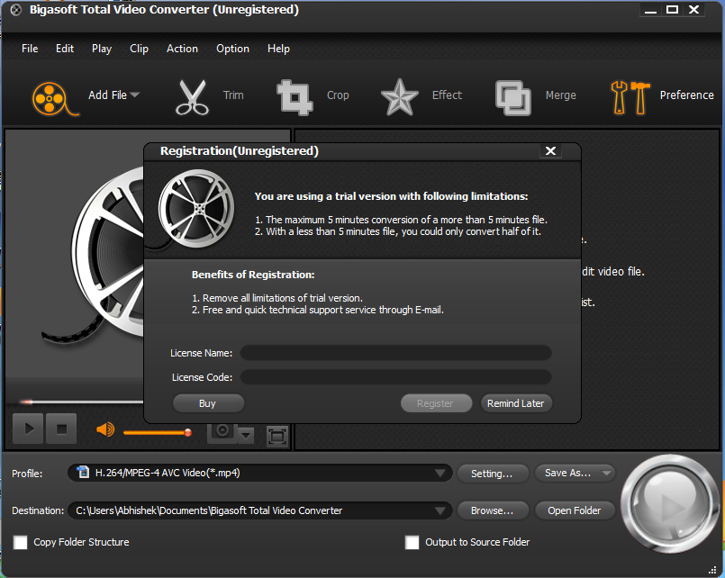Open the Preference tools icon
The height and width of the screenshot is (578, 725).
point(630,97)
